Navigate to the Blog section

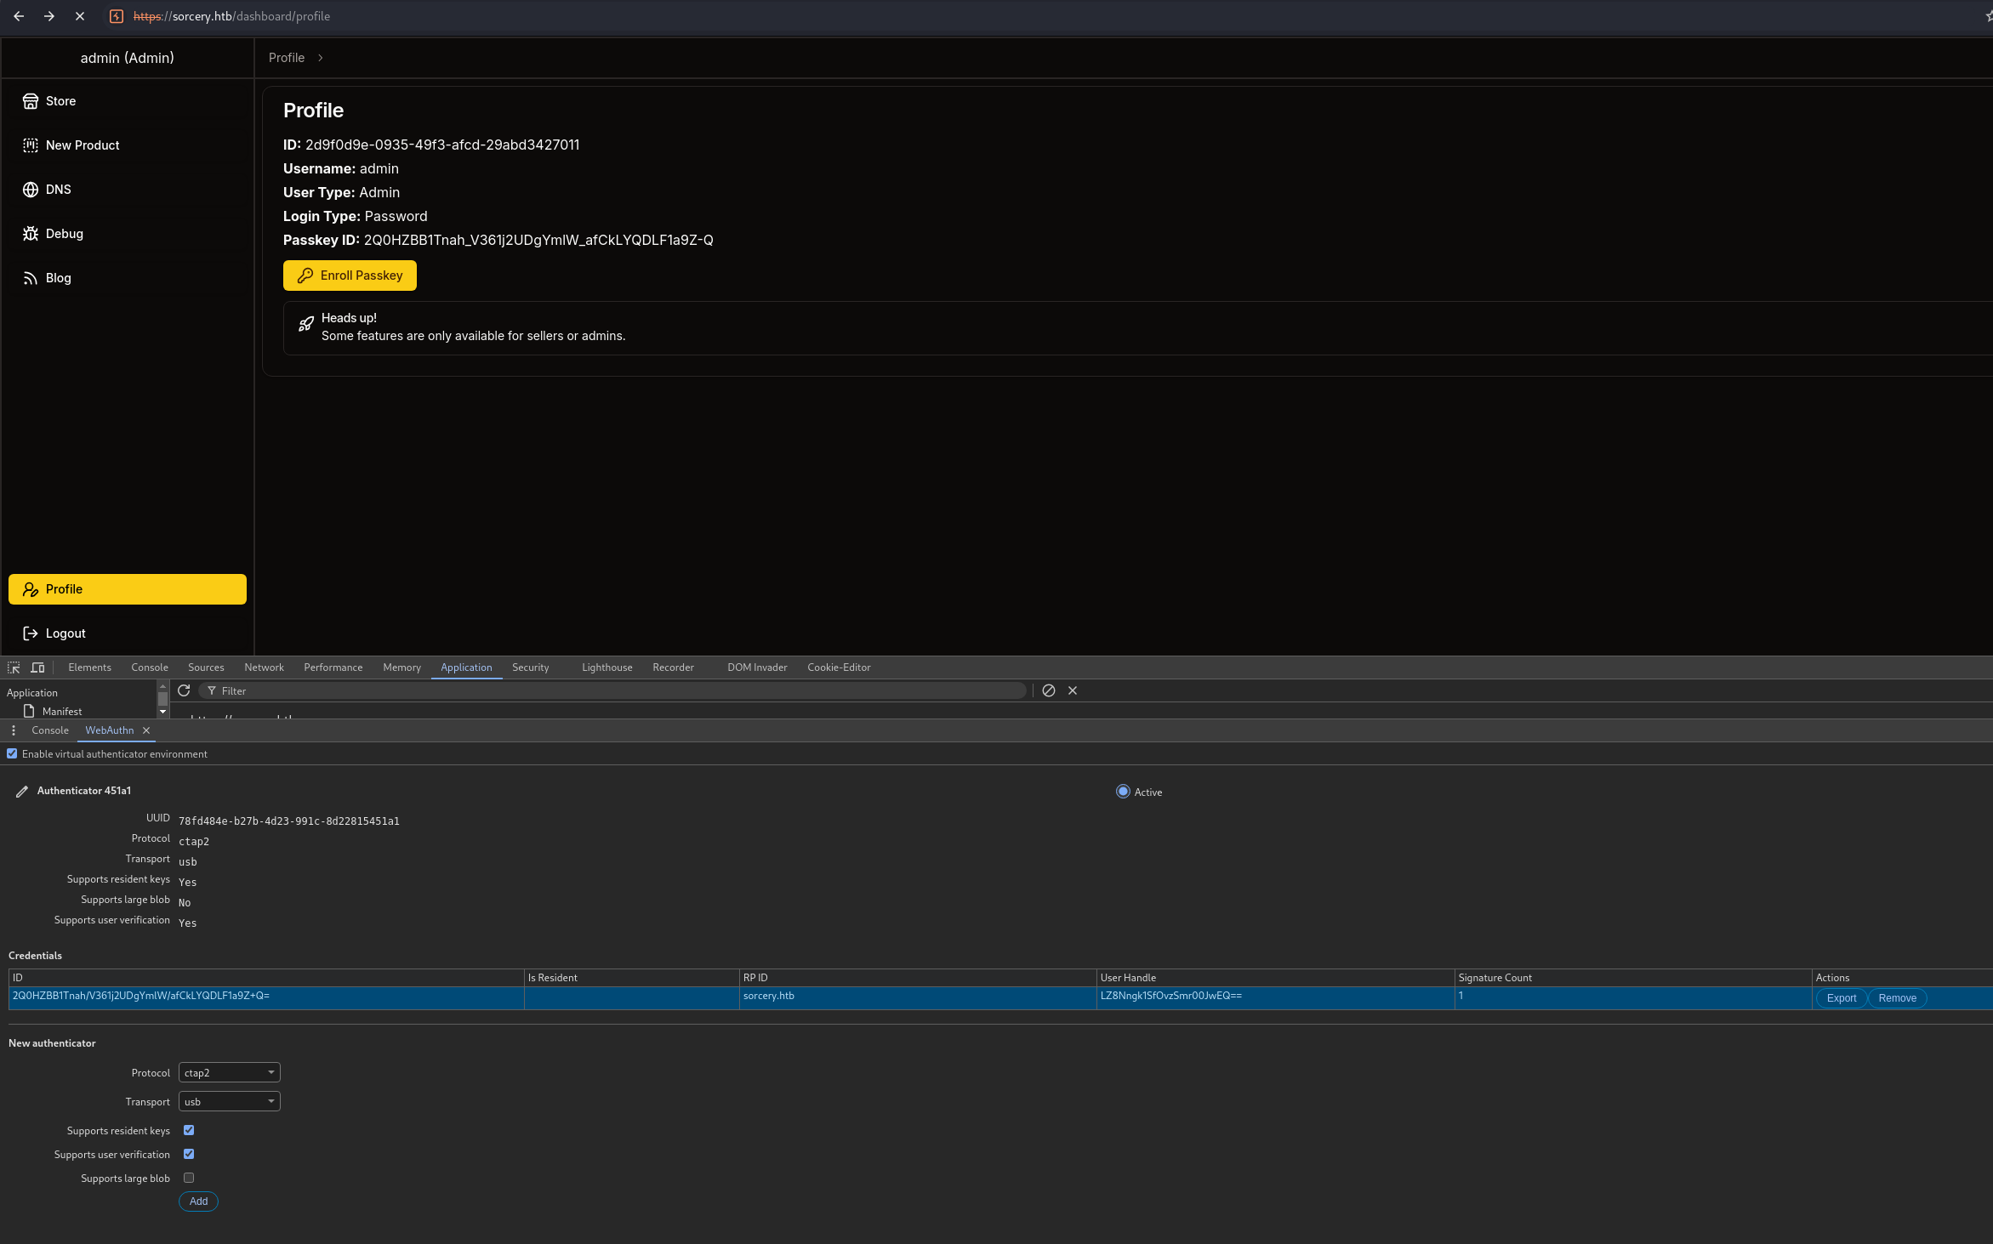coord(57,277)
